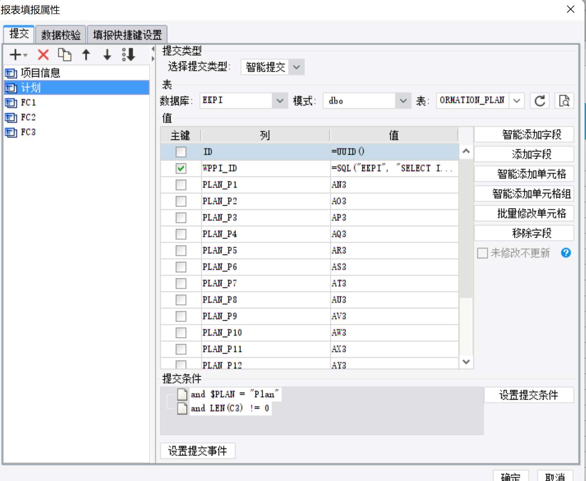Move selected item down with arrow icon

(107, 55)
